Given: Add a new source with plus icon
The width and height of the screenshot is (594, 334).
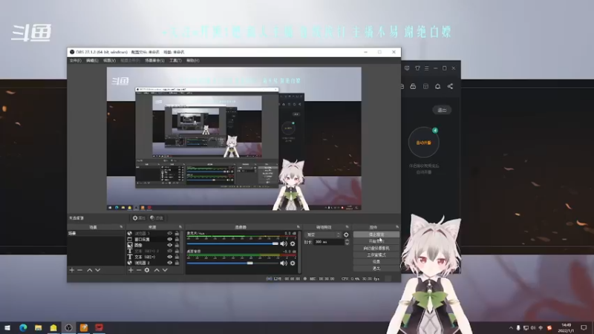Looking at the screenshot, I should click(131, 270).
